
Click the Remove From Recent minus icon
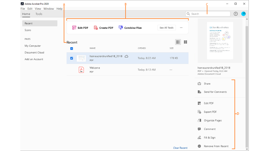coord(199,146)
